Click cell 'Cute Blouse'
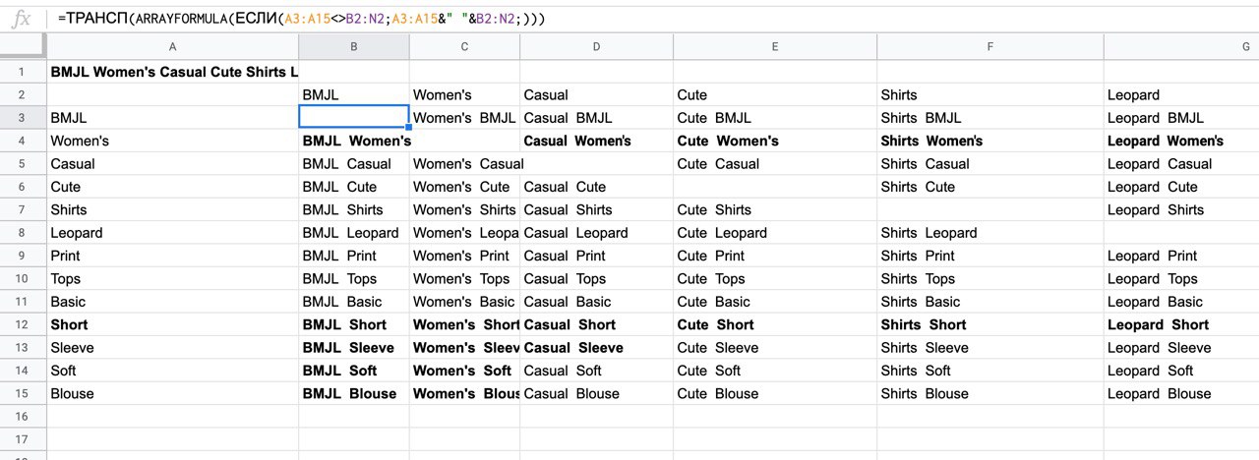1259x460 pixels. coord(775,393)
